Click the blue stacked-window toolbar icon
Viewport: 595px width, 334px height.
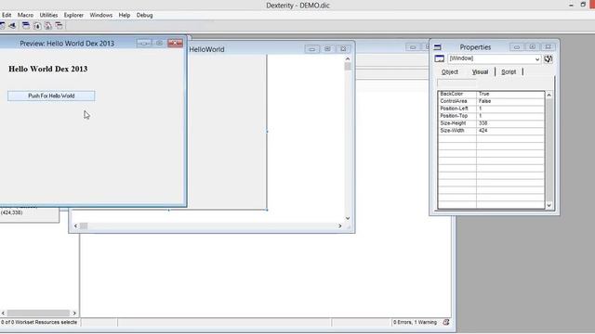click(26, 25)
